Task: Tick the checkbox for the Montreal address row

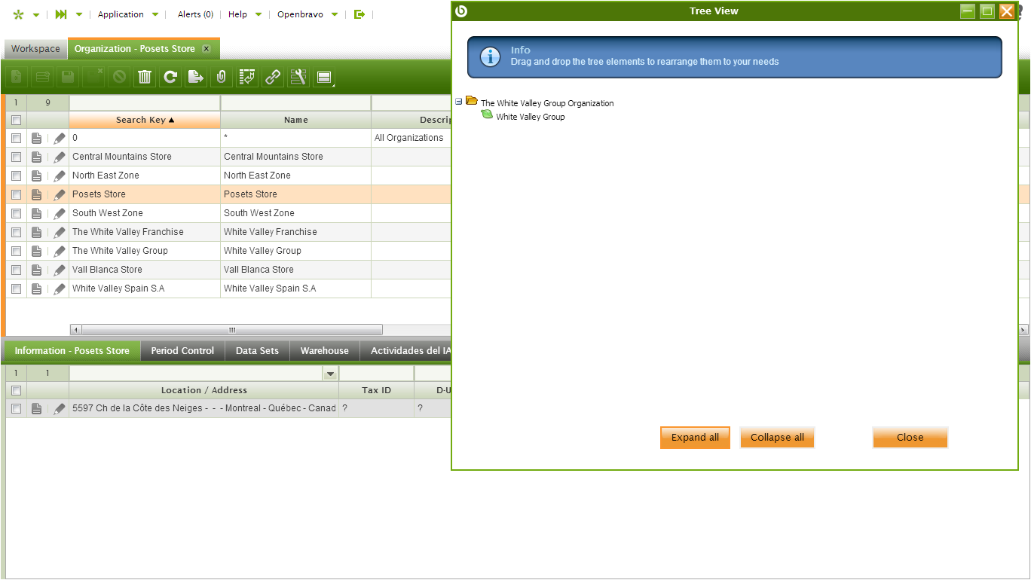Action: click(x=16, y=408)
